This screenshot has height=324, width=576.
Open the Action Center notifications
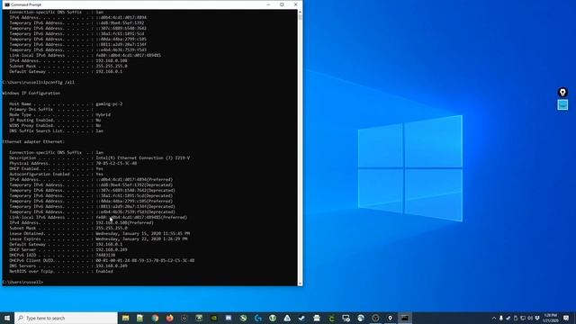[x=566, y=318]
